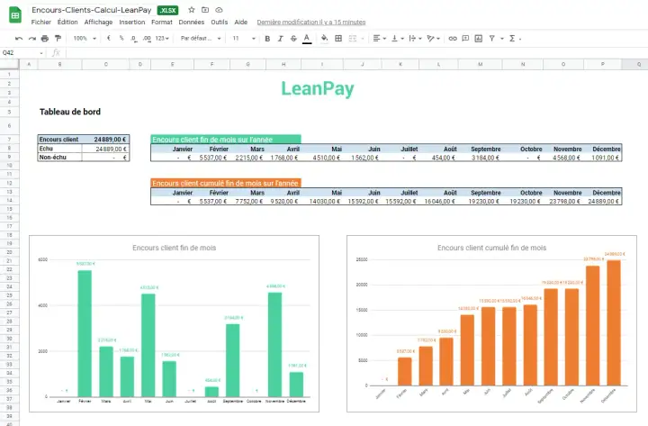Click the create filter icon

coord(491,39)
